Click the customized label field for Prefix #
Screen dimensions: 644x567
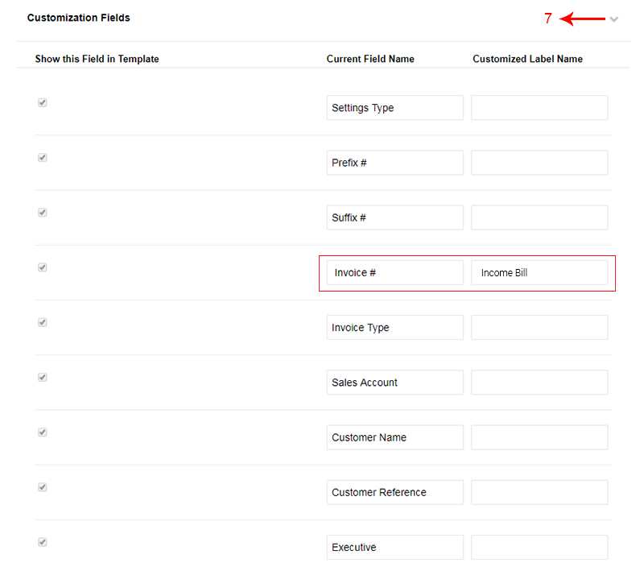click(539, 163)
